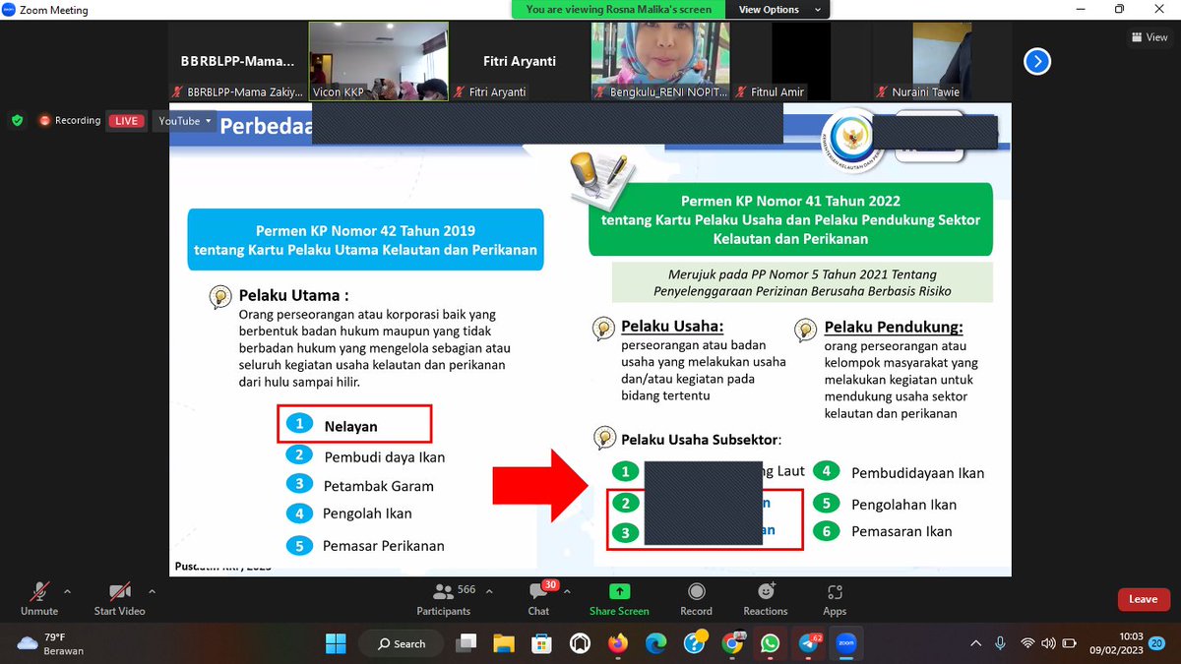
Task: Click battery icon in system tray
Action: click(1071, 643)
